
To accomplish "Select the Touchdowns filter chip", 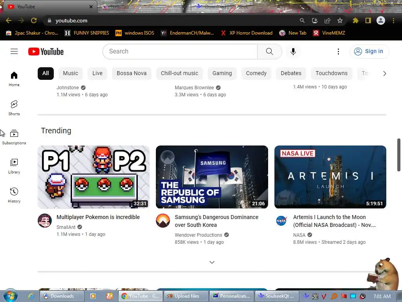I will 331,74.
